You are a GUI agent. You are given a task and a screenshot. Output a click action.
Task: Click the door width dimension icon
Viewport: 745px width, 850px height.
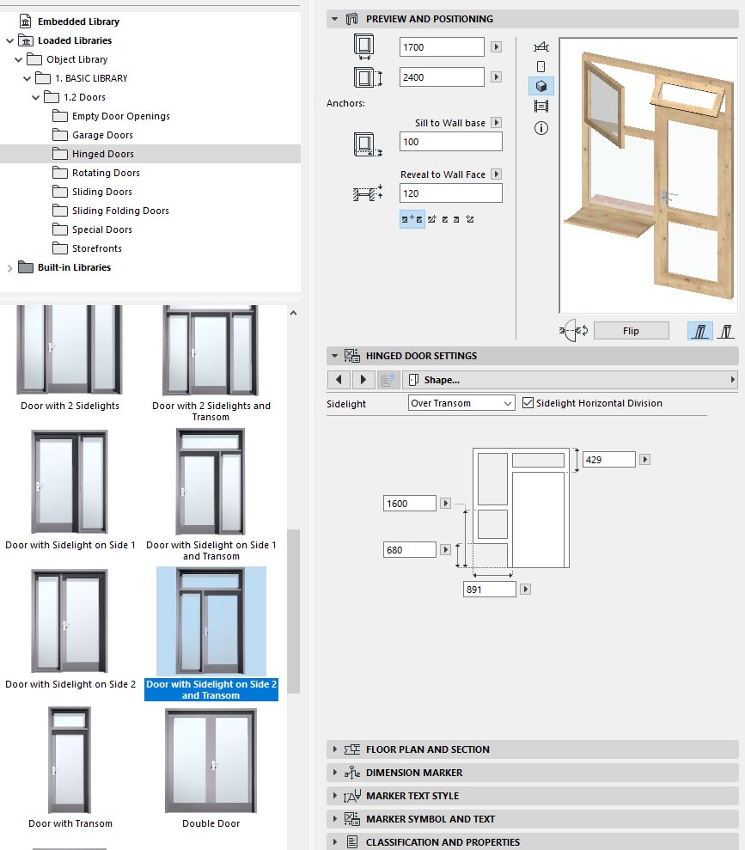pos(364,46)
